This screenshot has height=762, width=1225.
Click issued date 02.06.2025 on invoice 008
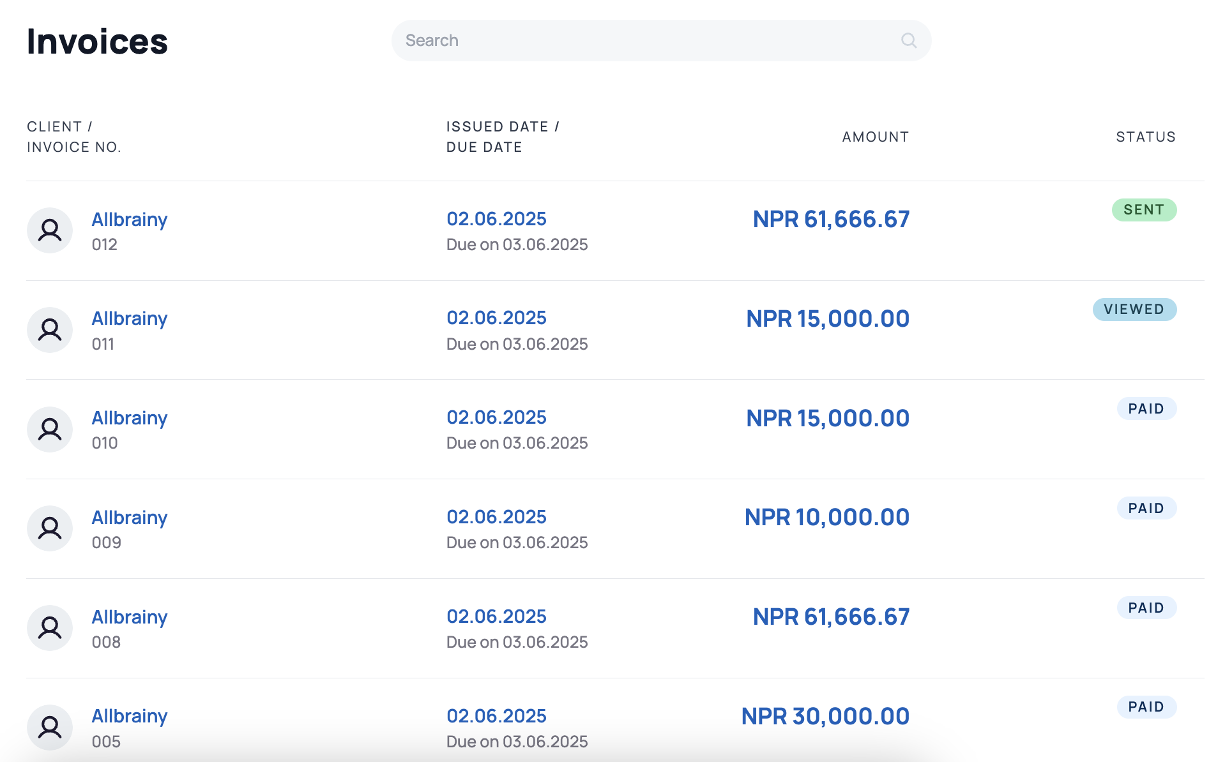496,616
